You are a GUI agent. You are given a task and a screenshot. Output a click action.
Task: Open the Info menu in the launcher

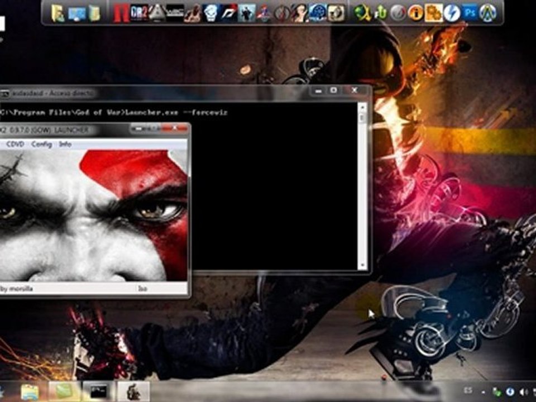click(x=65, y=144)
